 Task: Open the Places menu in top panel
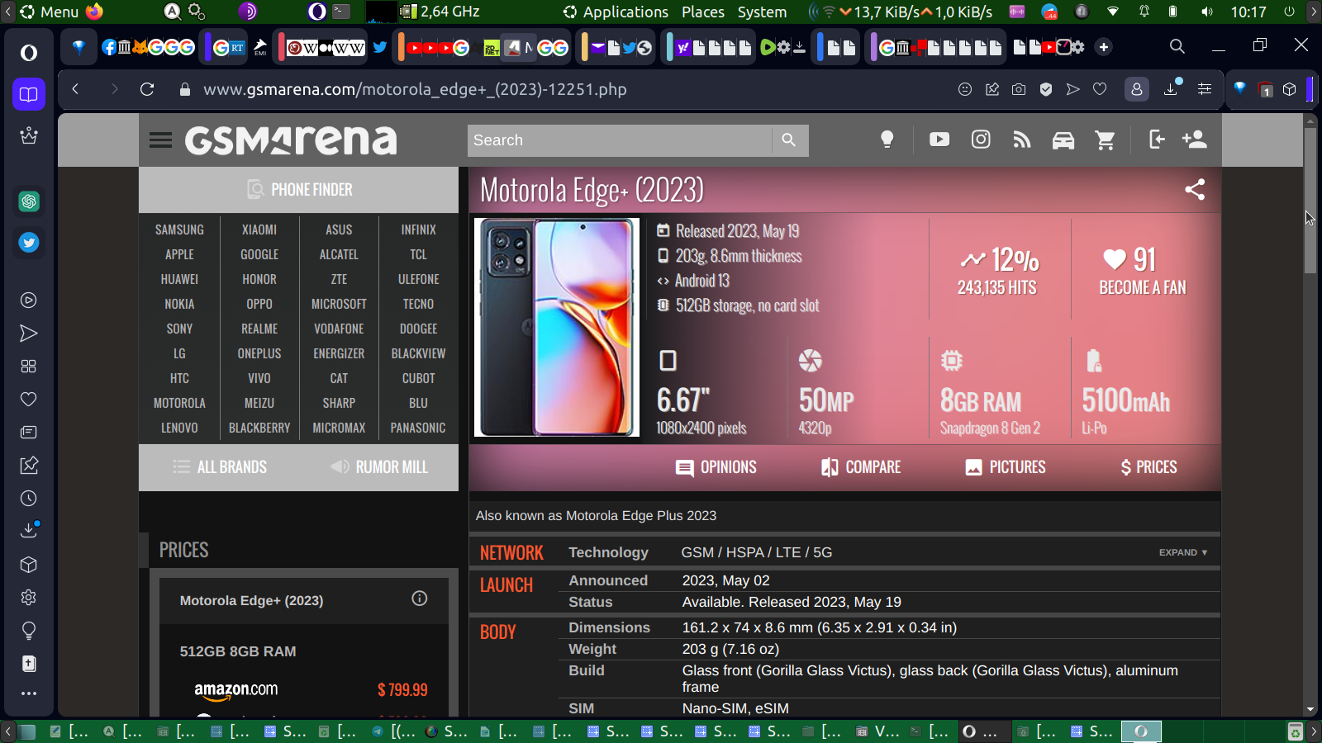pos(703,12)
